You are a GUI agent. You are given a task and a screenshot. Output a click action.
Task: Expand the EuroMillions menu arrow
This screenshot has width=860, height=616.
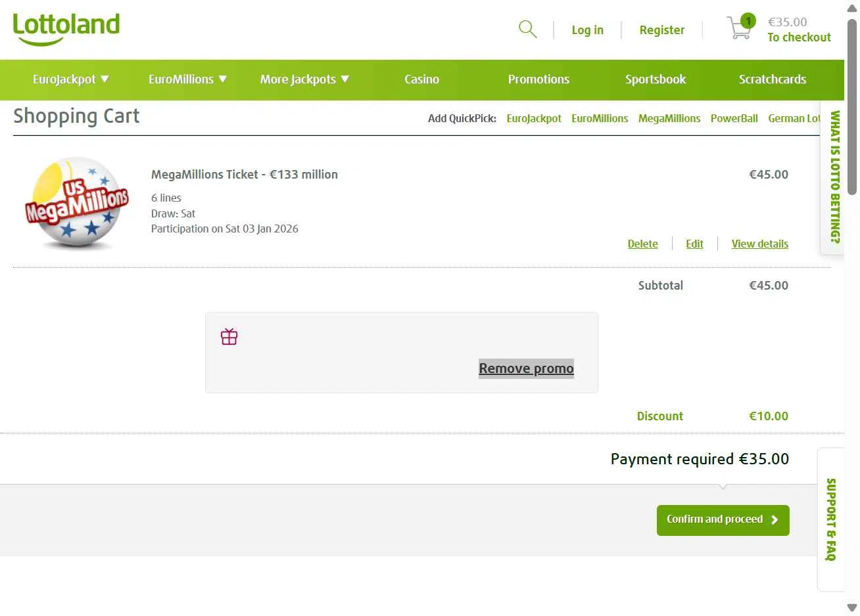coord(222,79)
